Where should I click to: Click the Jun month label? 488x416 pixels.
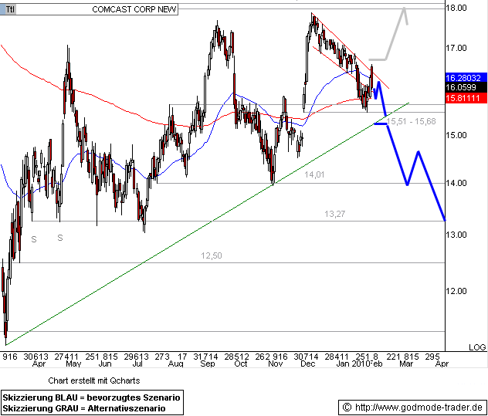(105, 364)
